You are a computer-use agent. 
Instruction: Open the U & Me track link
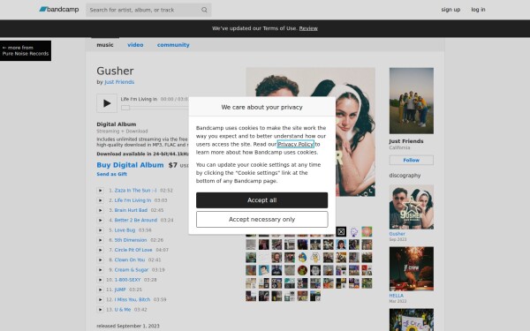123,310
